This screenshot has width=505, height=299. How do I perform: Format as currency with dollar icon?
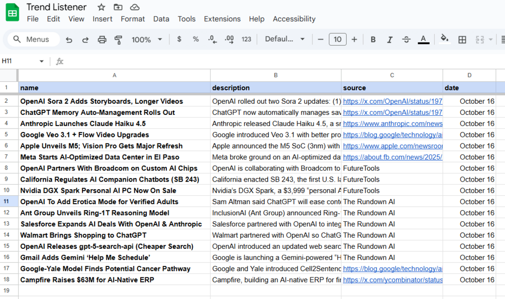(179, 39)
